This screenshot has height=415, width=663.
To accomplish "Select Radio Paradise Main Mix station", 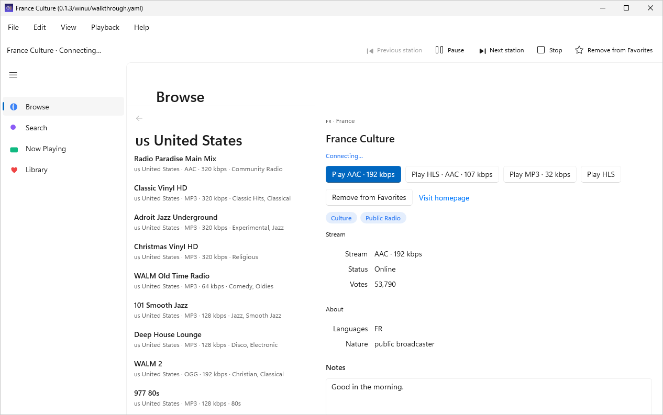I will pyautogui.click(x=221, y=163).
